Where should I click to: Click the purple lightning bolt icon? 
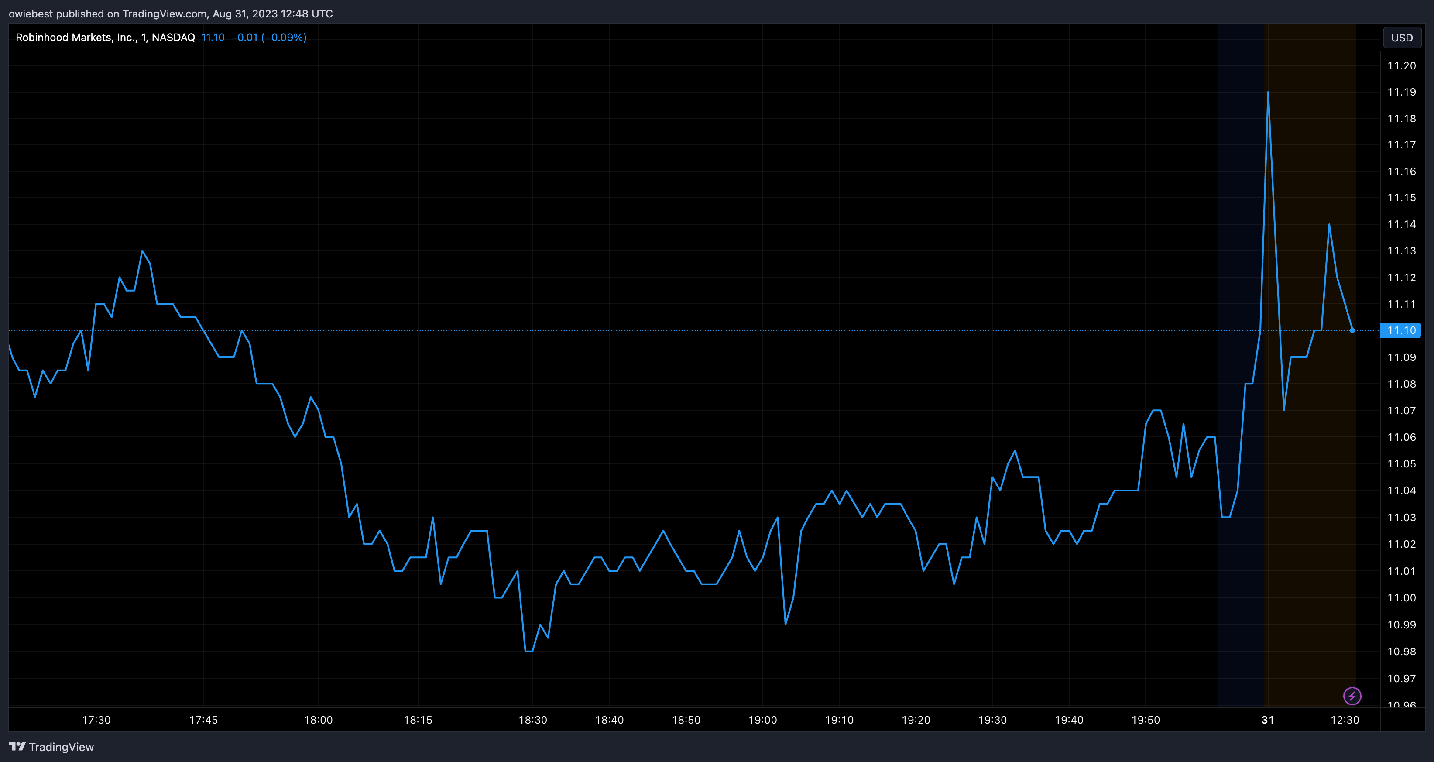click(x=1352, y=696)
